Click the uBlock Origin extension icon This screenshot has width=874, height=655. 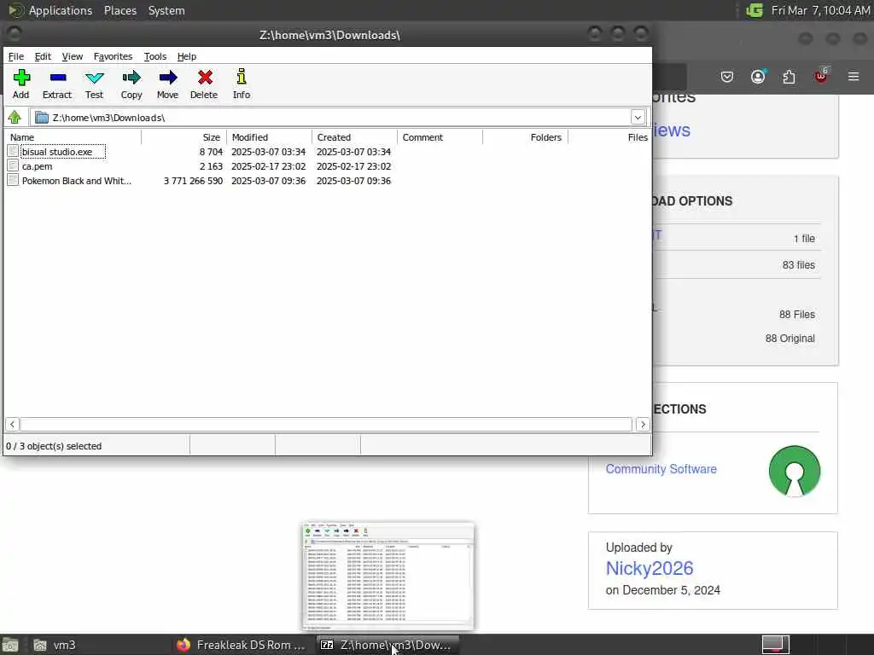click(821, 76)
